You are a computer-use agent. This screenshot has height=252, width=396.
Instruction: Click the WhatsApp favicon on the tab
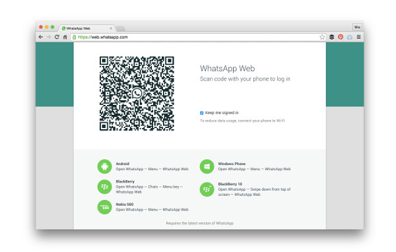[x=63, y=28]
